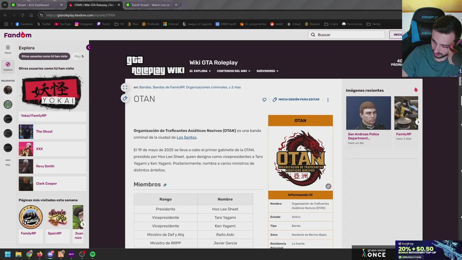
Task: Switch to the Train9 Stream tab
Action: (x=152, y=5)
